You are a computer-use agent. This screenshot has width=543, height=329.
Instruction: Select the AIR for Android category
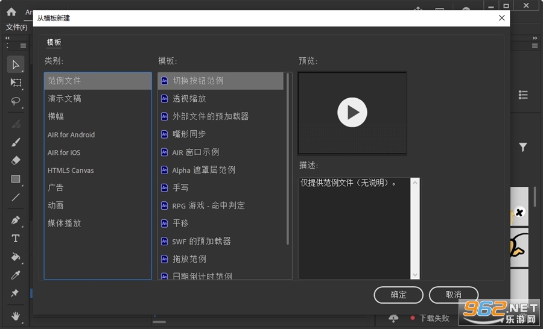[98, 134]
